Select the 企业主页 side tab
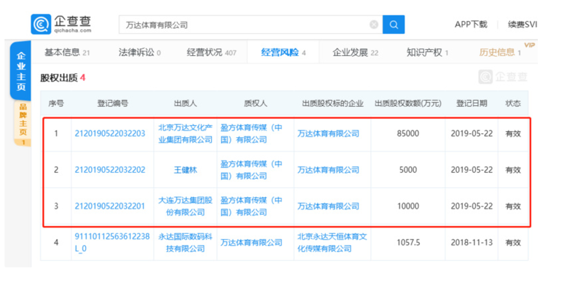The height and width of the screenshot is (291, 570). pos(21,71)
